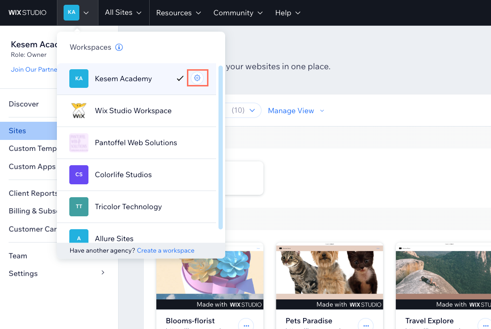The image size is (491, 329).
Task: Click the Pets Paradise site title
Action: click(309, 321)
